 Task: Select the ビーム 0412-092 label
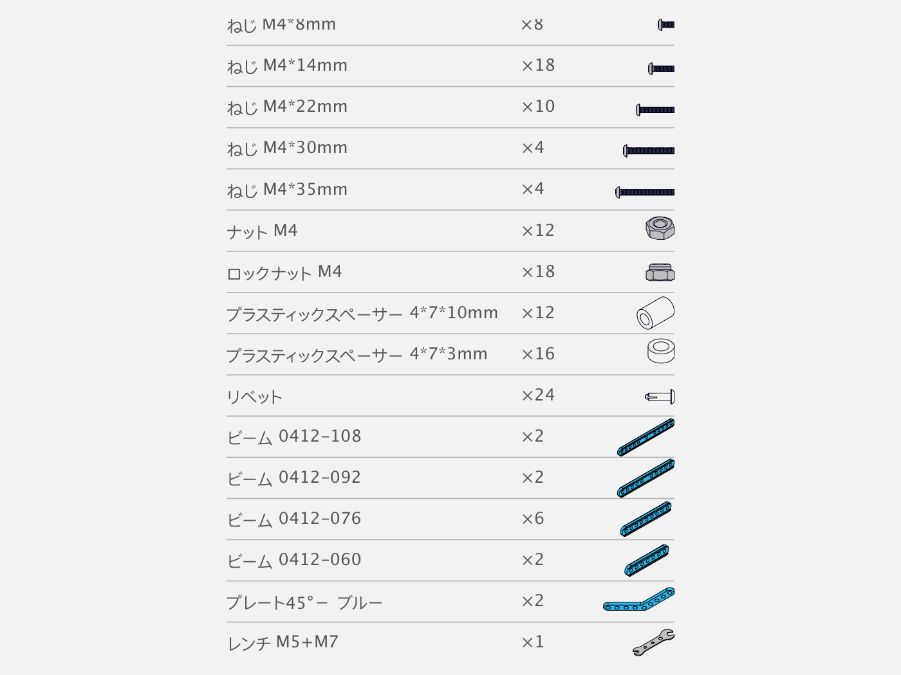coord(293,478)
